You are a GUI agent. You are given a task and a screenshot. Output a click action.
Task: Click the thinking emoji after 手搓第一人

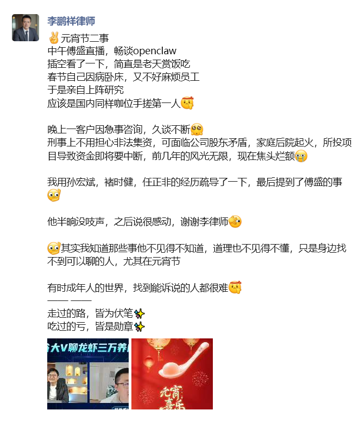tap(187, 103)
